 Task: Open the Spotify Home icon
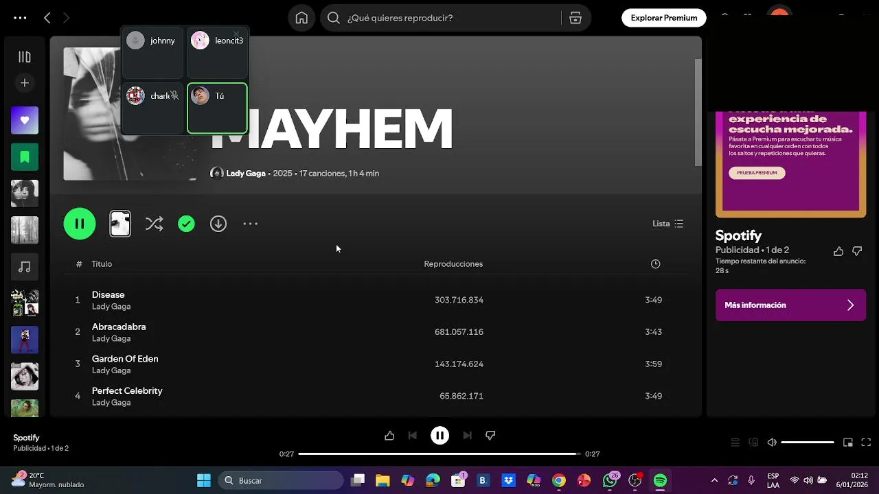[301, 18]
